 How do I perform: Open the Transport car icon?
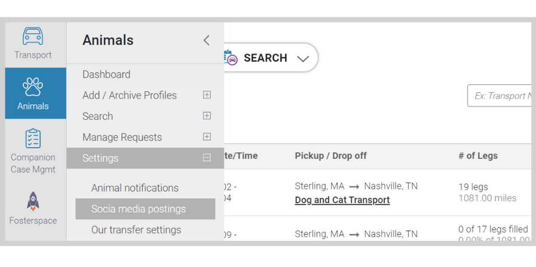[33, 36]
